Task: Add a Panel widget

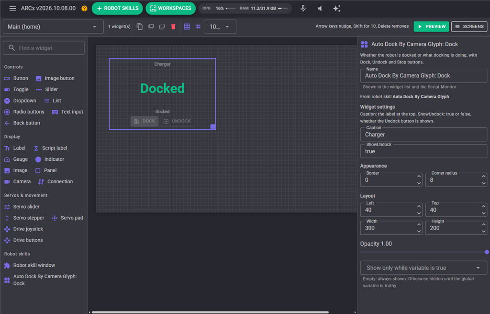Action: pos(46,171)
